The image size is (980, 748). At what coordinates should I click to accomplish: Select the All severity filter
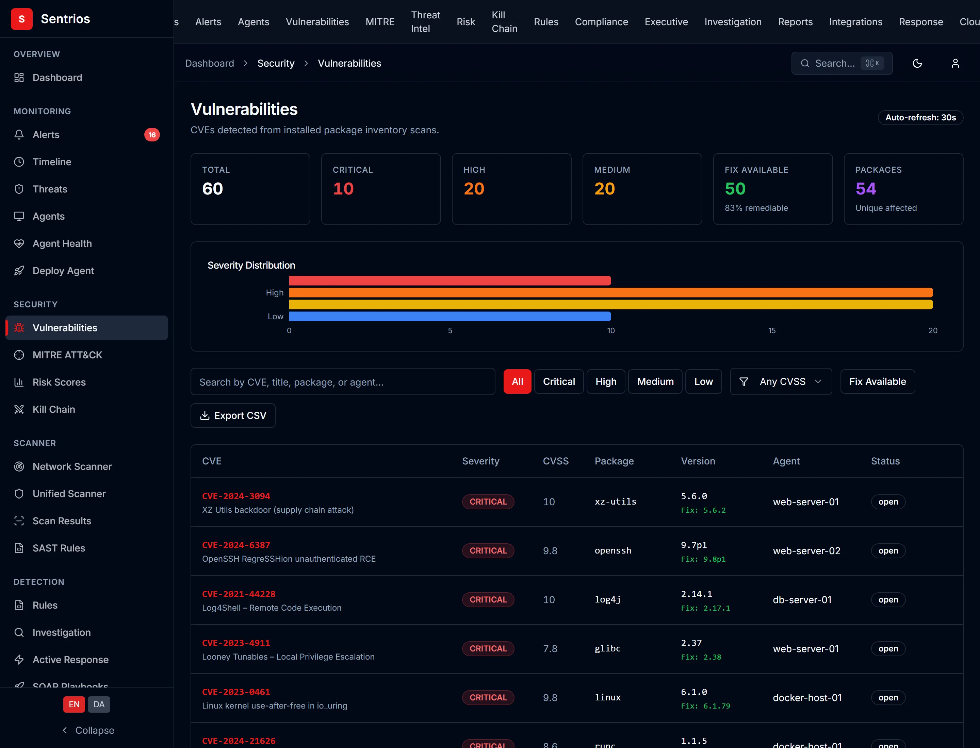tap(518, 381)
